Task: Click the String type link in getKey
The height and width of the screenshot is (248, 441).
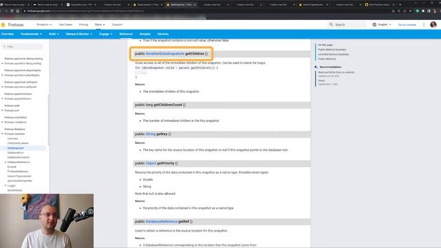Action: coord(150,134)
